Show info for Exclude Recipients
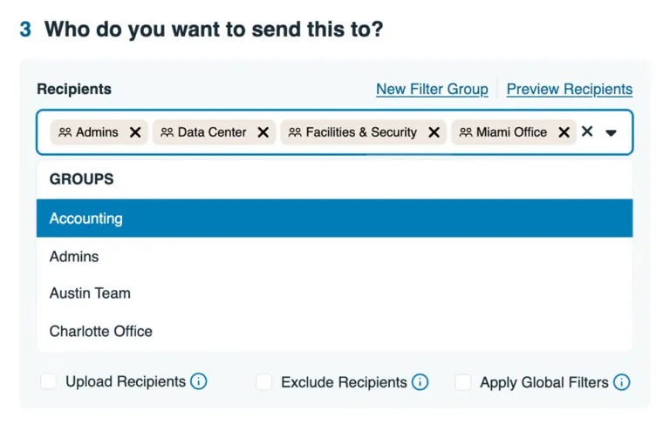670x424 pixels. (420, 382)
